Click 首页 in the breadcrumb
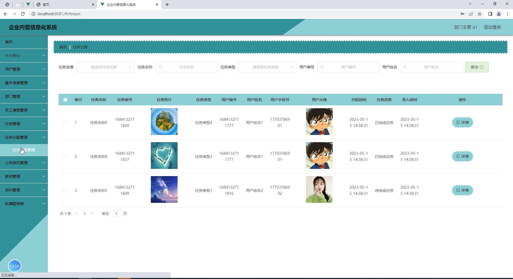Image resolution: width=513 pixels, height=279 pixels. [x=63, y=47]
